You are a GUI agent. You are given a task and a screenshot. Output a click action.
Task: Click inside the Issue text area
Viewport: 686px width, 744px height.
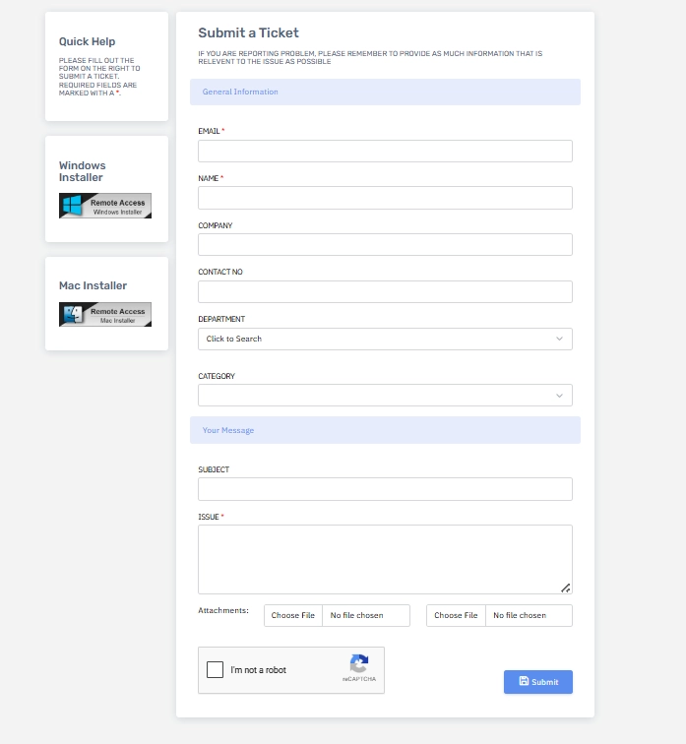pyautogui.click(x=385, y=559)
